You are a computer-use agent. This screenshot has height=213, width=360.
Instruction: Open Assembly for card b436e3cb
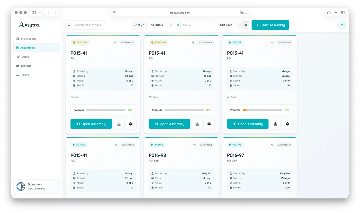[x=91, y=124]
